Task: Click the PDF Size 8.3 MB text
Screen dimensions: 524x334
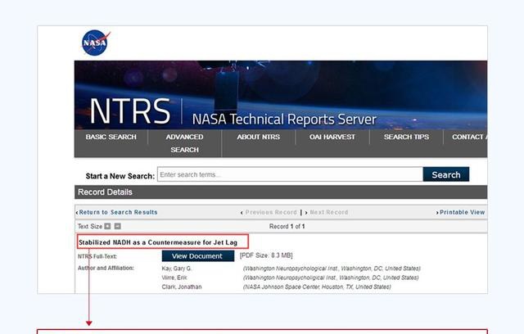Action: [266, 255]
